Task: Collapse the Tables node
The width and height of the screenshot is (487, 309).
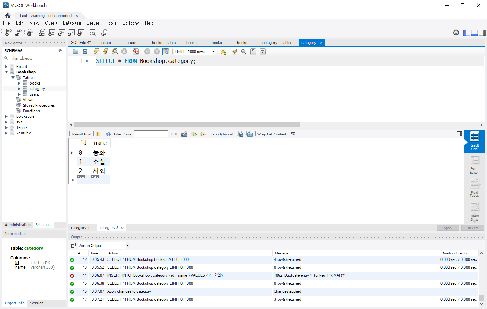Action: 13,78
